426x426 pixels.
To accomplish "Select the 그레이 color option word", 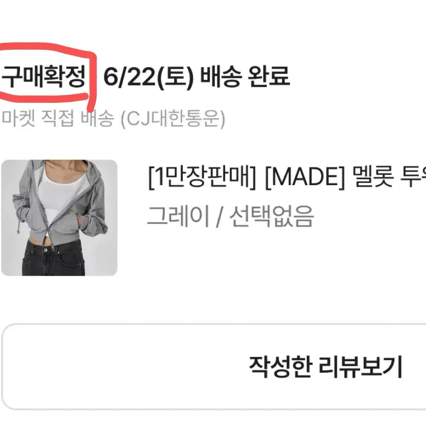I will 178,216.
